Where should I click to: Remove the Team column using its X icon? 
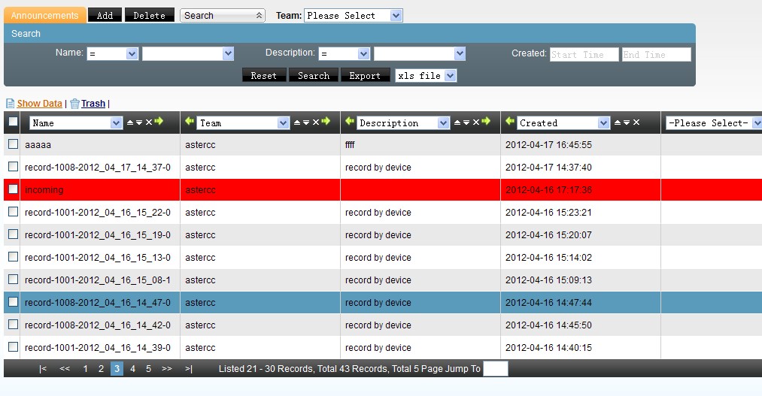[x=316, y=122]
